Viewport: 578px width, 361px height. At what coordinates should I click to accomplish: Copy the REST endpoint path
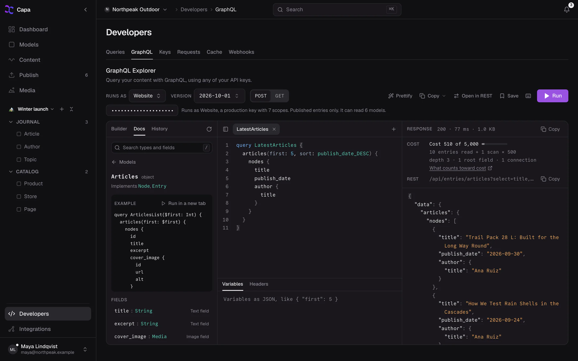tap(550, 179)
